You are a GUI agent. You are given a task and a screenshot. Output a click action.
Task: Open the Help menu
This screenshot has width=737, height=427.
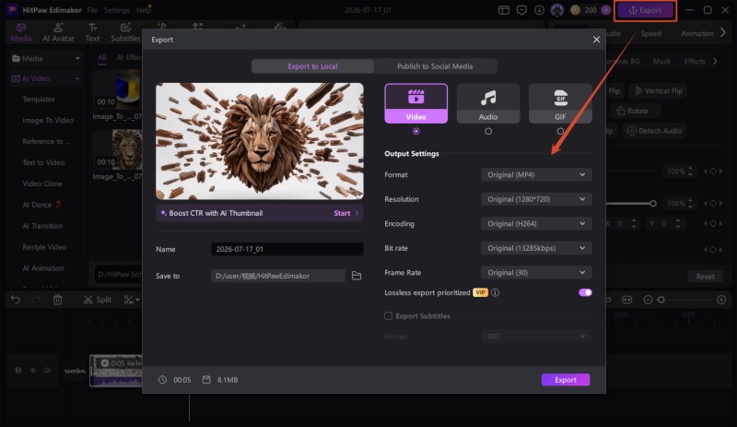tap(144, 10)
